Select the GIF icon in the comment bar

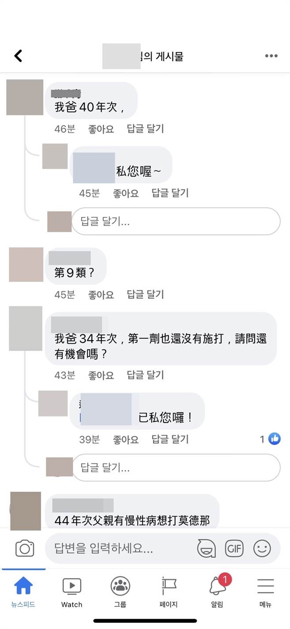[234, 548]
